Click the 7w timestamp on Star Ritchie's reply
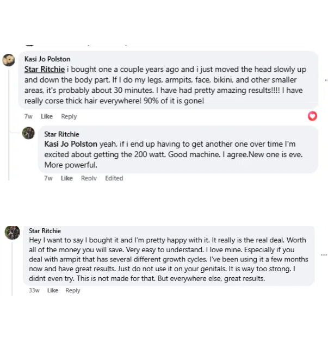Image resolution: width=328 pixels, height=337 pixels. 48,178
